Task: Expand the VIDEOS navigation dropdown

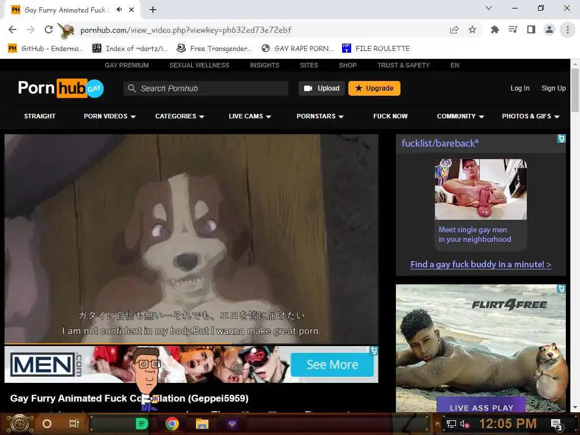Action: tap(109, 116)
